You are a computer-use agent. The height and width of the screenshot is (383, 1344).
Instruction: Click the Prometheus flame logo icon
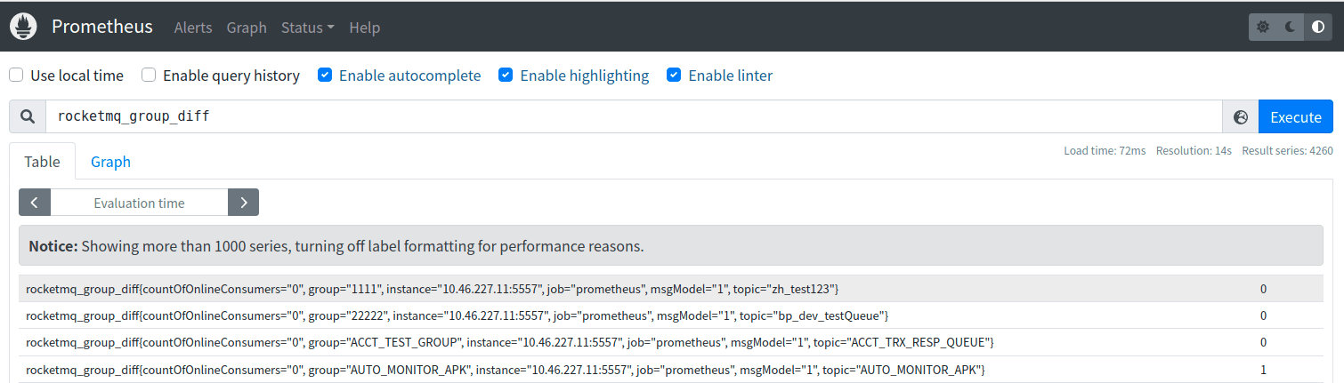(x=23, y=27)
